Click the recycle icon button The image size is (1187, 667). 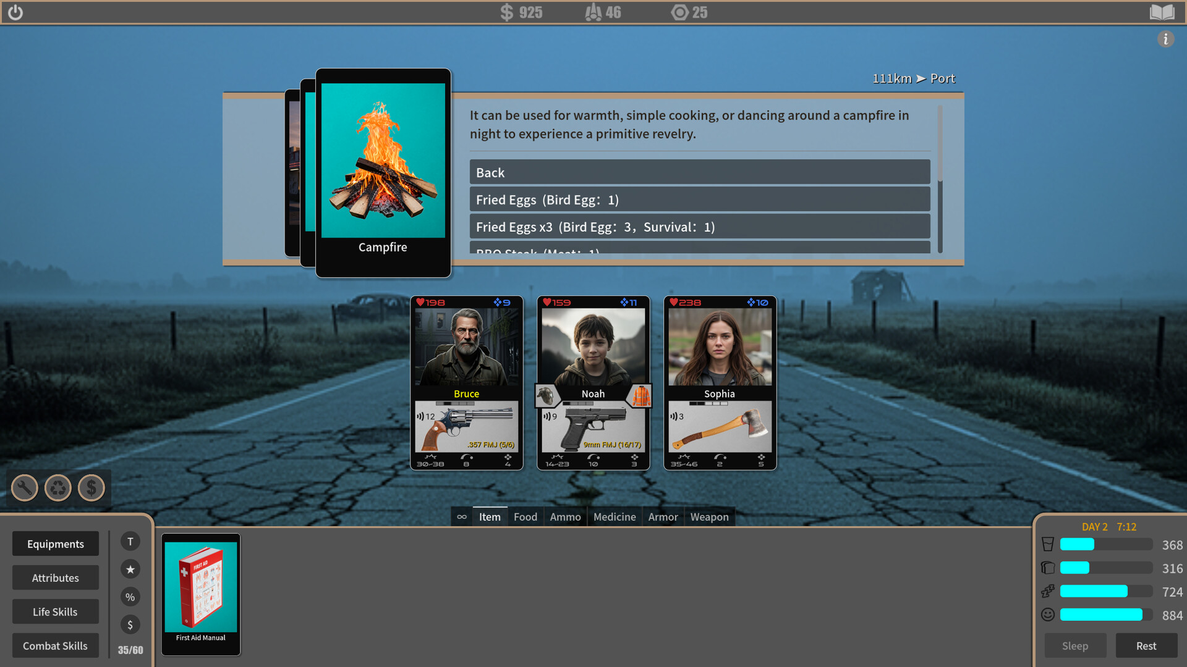tap(58, 488)
